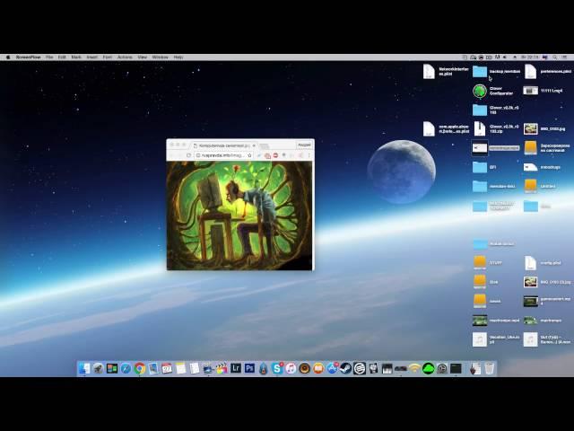Open the Wi-Fi style yellow Dock icon
Viewport: 574px width, 431px height.
click(414, 368)
